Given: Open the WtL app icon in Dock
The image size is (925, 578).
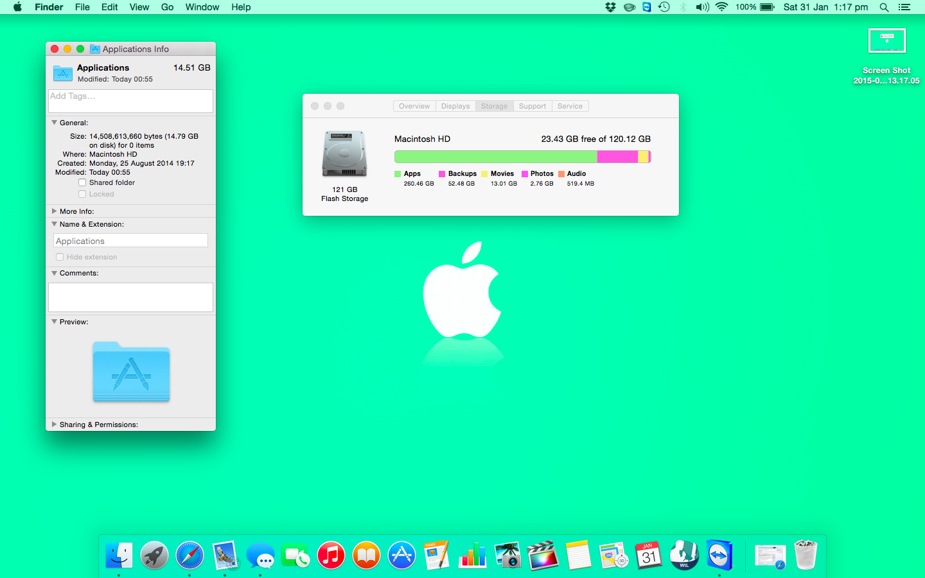Looking at the screenshot, I should 685,556.
